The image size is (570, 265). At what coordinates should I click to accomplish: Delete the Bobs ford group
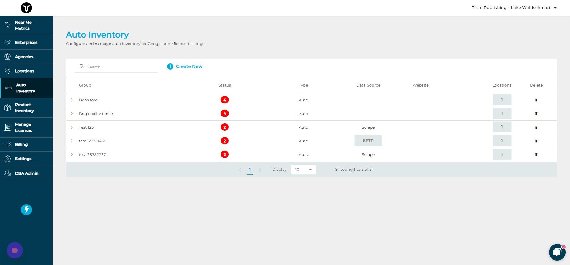[536, 100]
